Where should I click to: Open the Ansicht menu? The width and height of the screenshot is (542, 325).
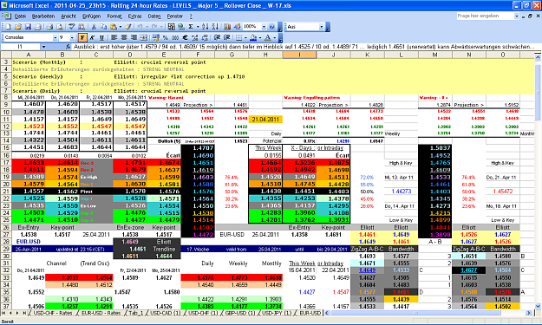69,16
